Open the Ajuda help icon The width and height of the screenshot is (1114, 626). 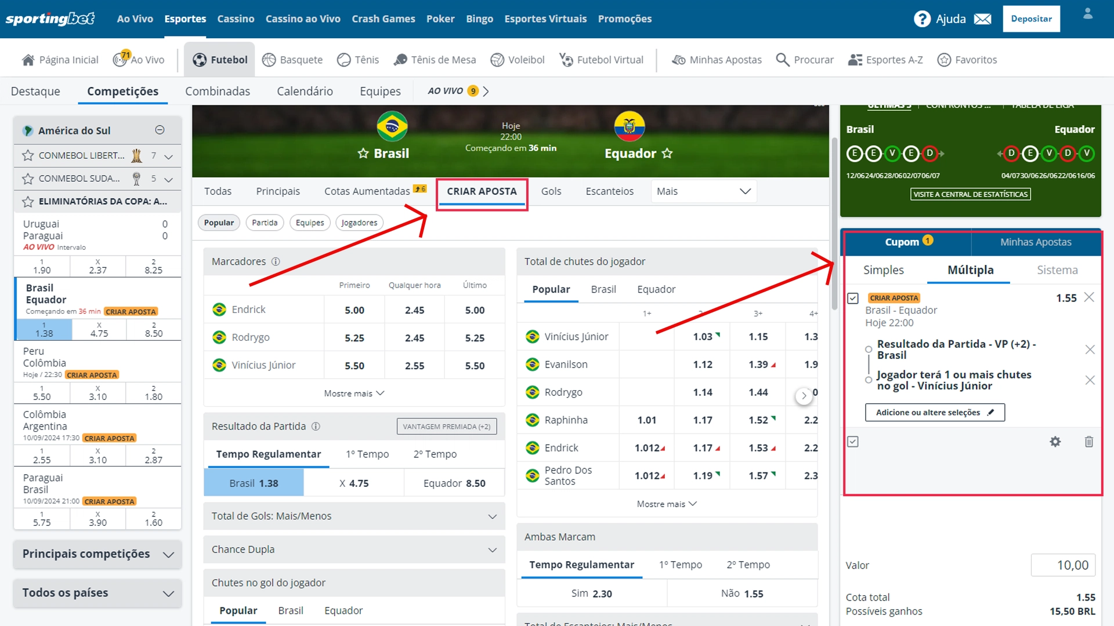tap(922, 19)
